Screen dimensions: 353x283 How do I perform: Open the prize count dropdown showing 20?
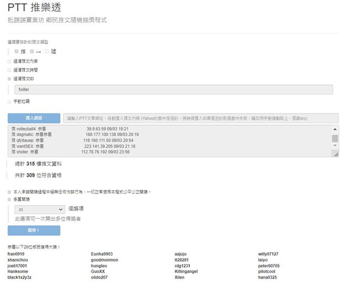(41, 210)
